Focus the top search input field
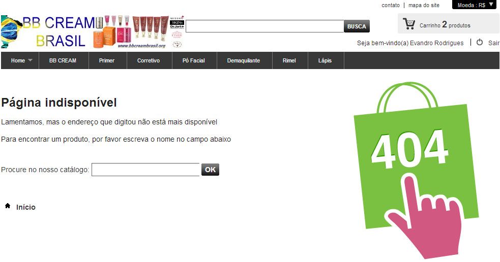This screenshot has height=262, width=500. click(264, 26)
